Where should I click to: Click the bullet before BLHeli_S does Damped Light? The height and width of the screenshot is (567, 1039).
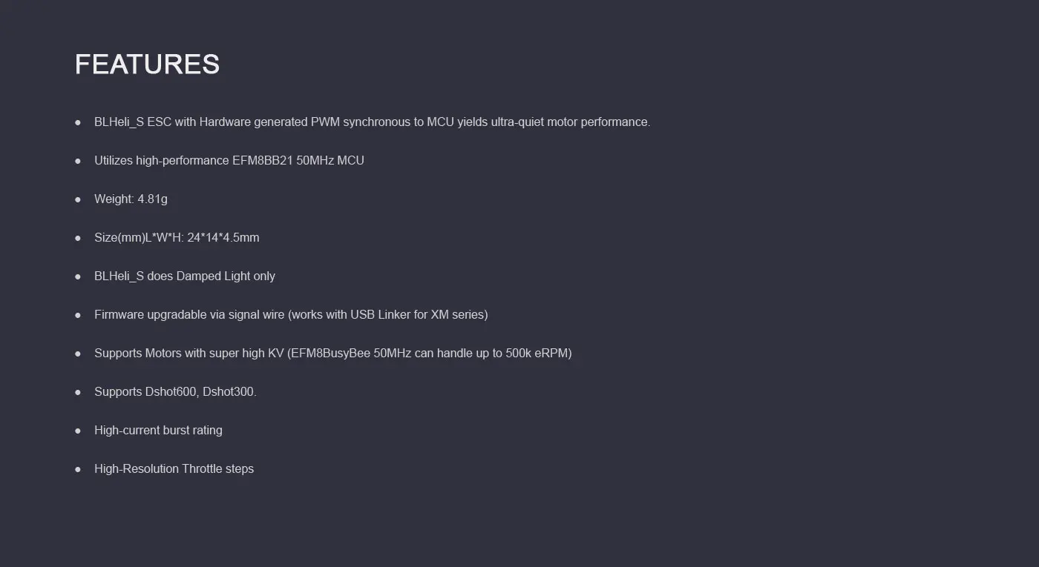tap(78, 276)
